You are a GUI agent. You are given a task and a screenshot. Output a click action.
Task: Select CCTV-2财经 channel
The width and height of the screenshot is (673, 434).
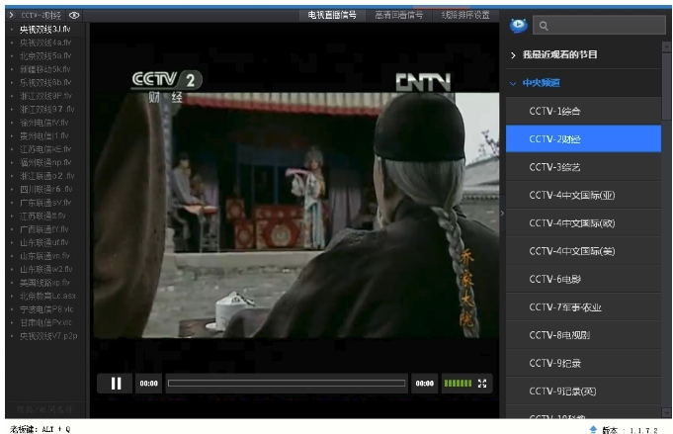pyautogui.click(x=583, y=139)
